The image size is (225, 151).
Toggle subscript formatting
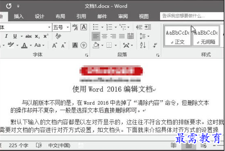37,36
